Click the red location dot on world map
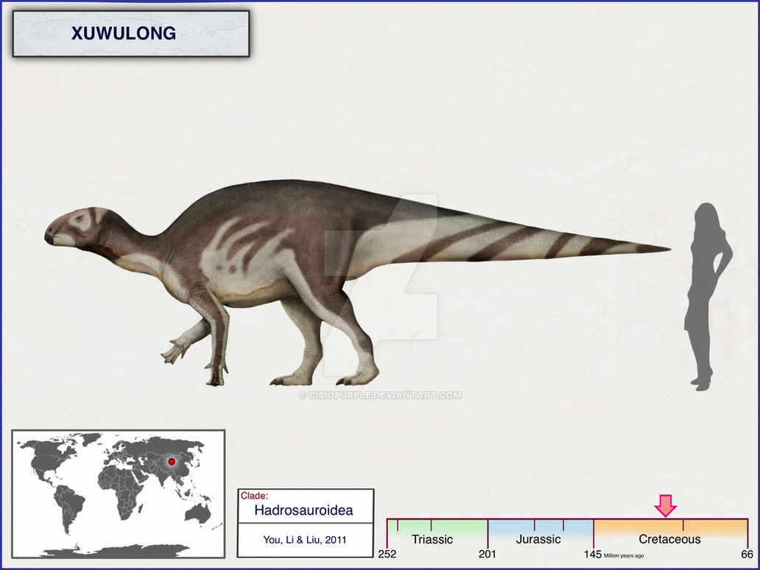 pos(172,462)
